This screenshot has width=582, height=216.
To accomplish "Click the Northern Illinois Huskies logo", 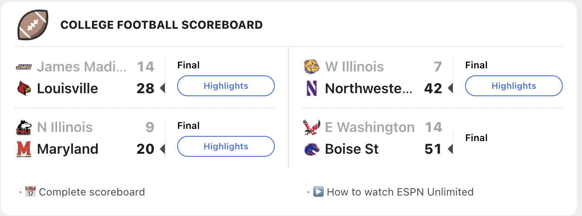I will 24,128.
